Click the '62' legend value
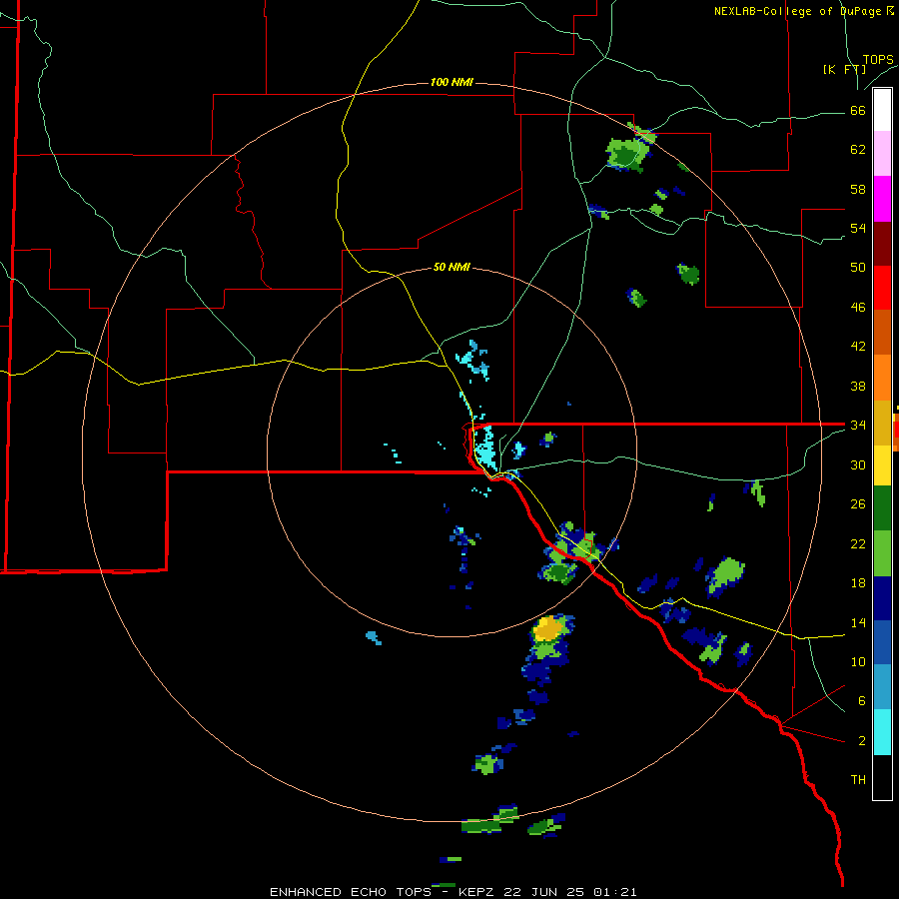The height and width of the screenshot is (899, 899). coord(858,150)
